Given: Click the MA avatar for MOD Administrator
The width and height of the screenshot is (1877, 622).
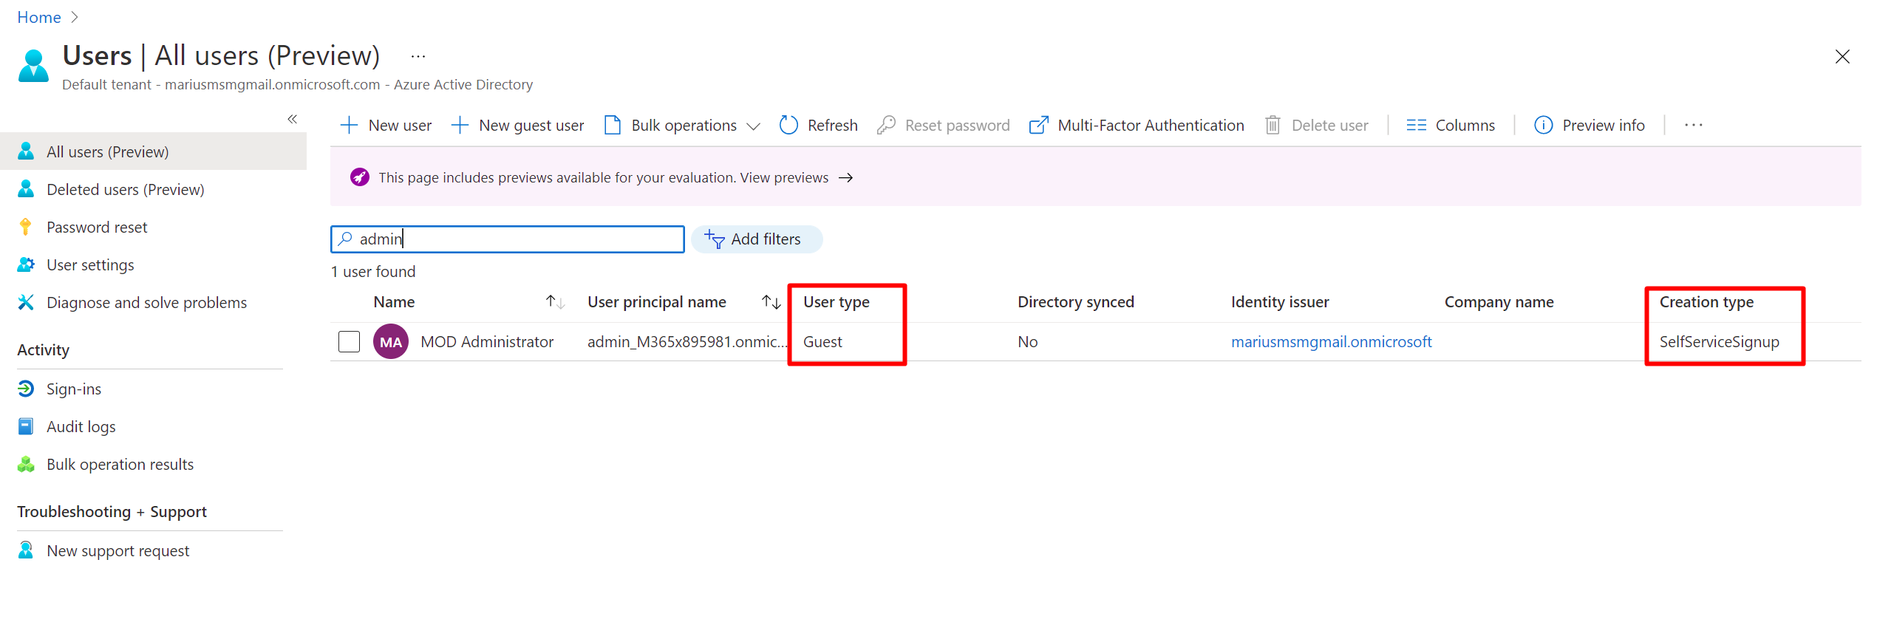Looking at the screenshot, I should click(x=391, y=342).
